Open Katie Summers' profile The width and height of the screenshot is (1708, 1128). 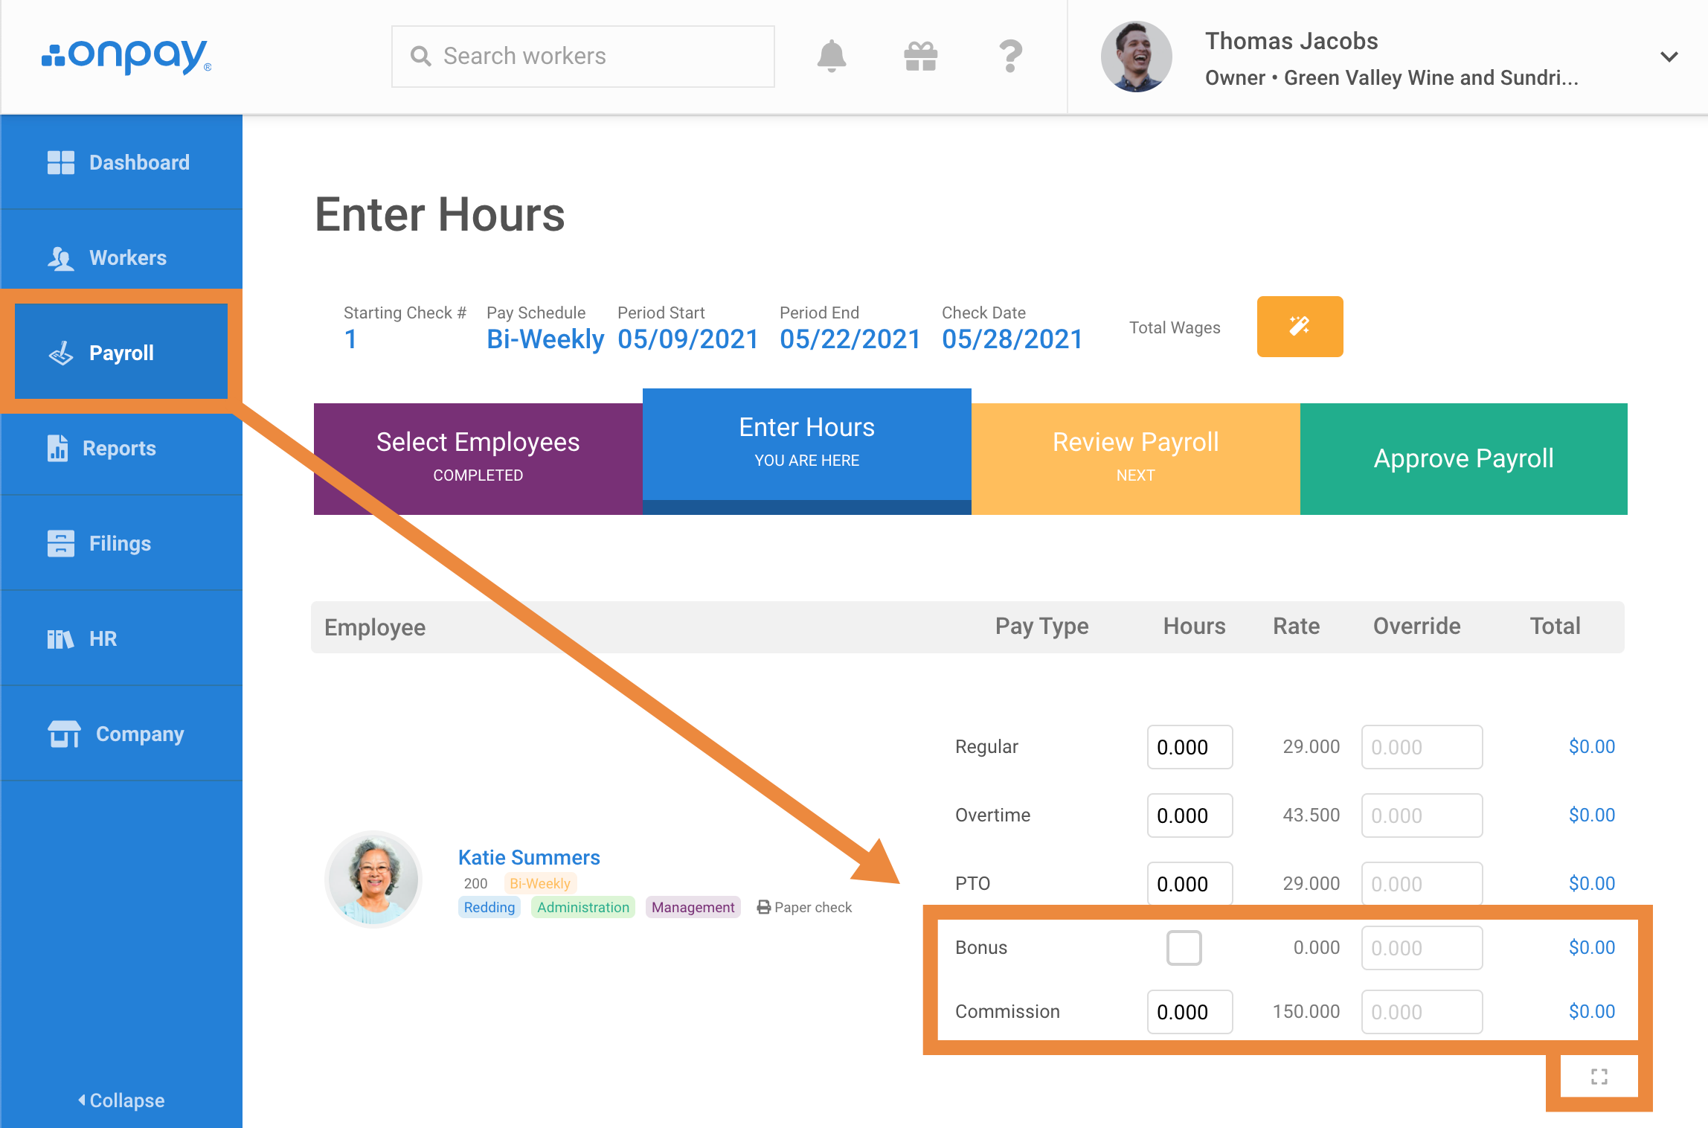tap(528, 857)
